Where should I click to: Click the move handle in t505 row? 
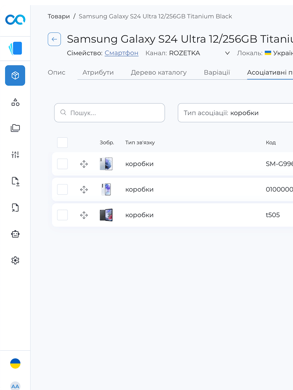coord(84,215)
